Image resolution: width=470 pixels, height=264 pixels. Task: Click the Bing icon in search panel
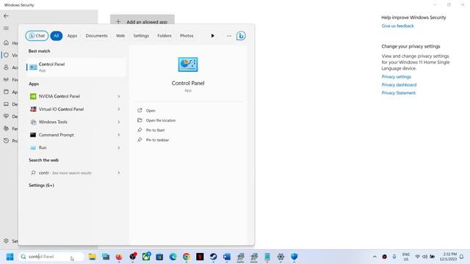241,36
